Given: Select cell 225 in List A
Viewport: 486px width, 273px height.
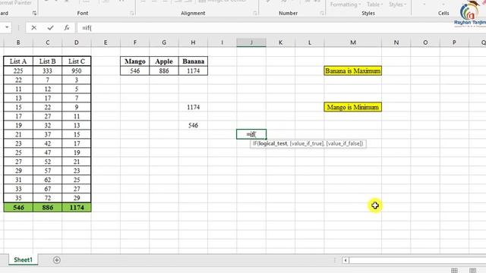Looking at the screenshot, I should 18,71.
